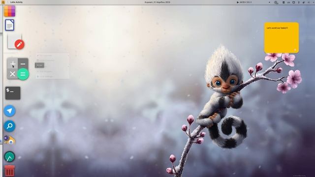
Task: Open the sun weather icon in system tray
Action: pyautogui.click(x=276, y=2)
